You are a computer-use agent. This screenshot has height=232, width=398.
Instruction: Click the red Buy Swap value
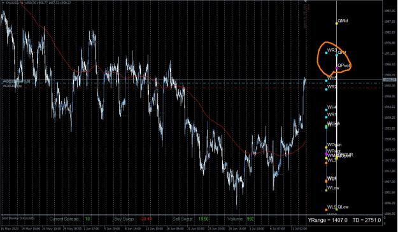coord(146,219)
